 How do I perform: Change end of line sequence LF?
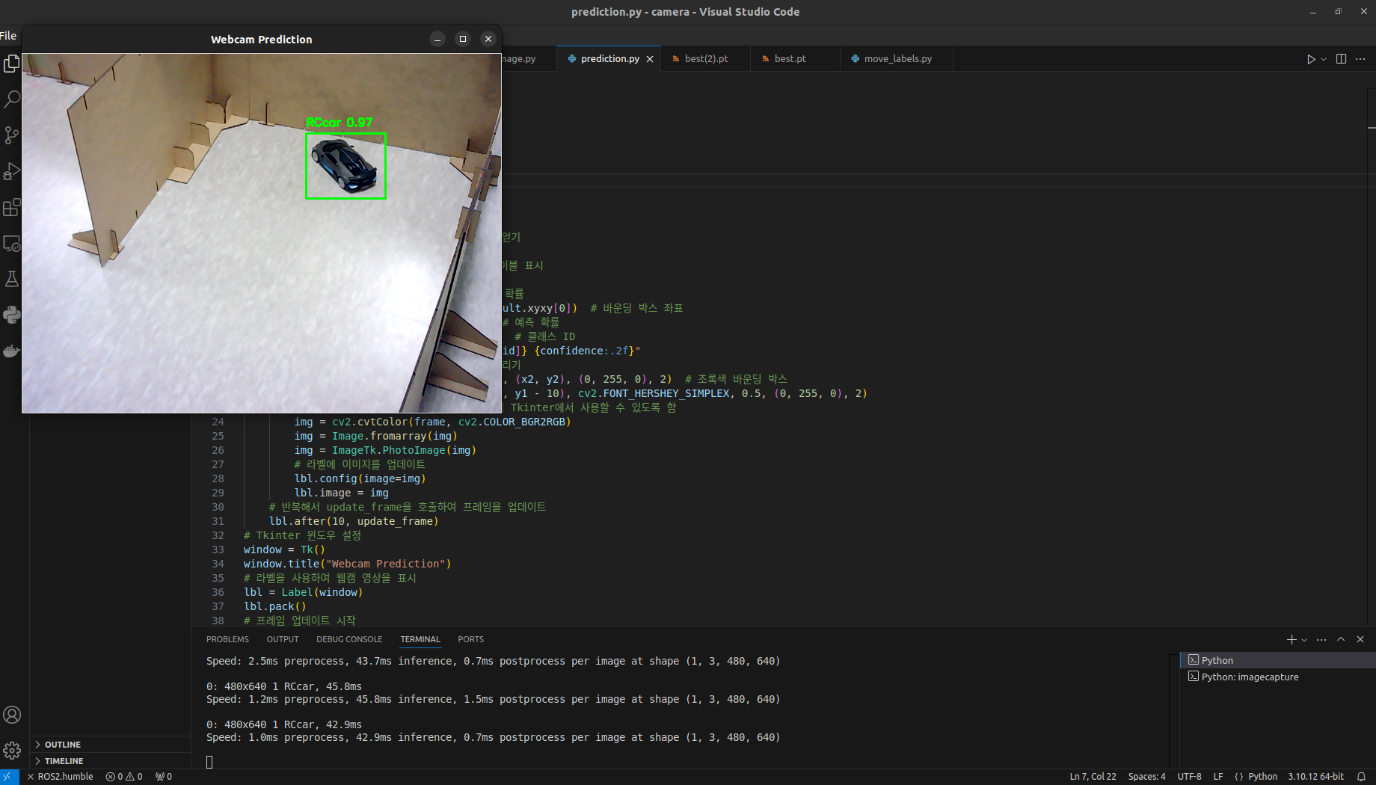1218,777
